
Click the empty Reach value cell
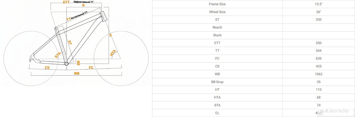click(x=318, y=27)
